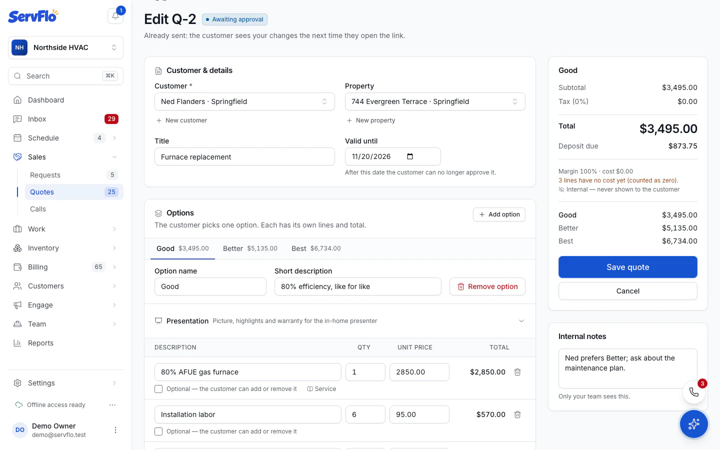Open the phone call widget
The image size is (720, 450).
694,392
